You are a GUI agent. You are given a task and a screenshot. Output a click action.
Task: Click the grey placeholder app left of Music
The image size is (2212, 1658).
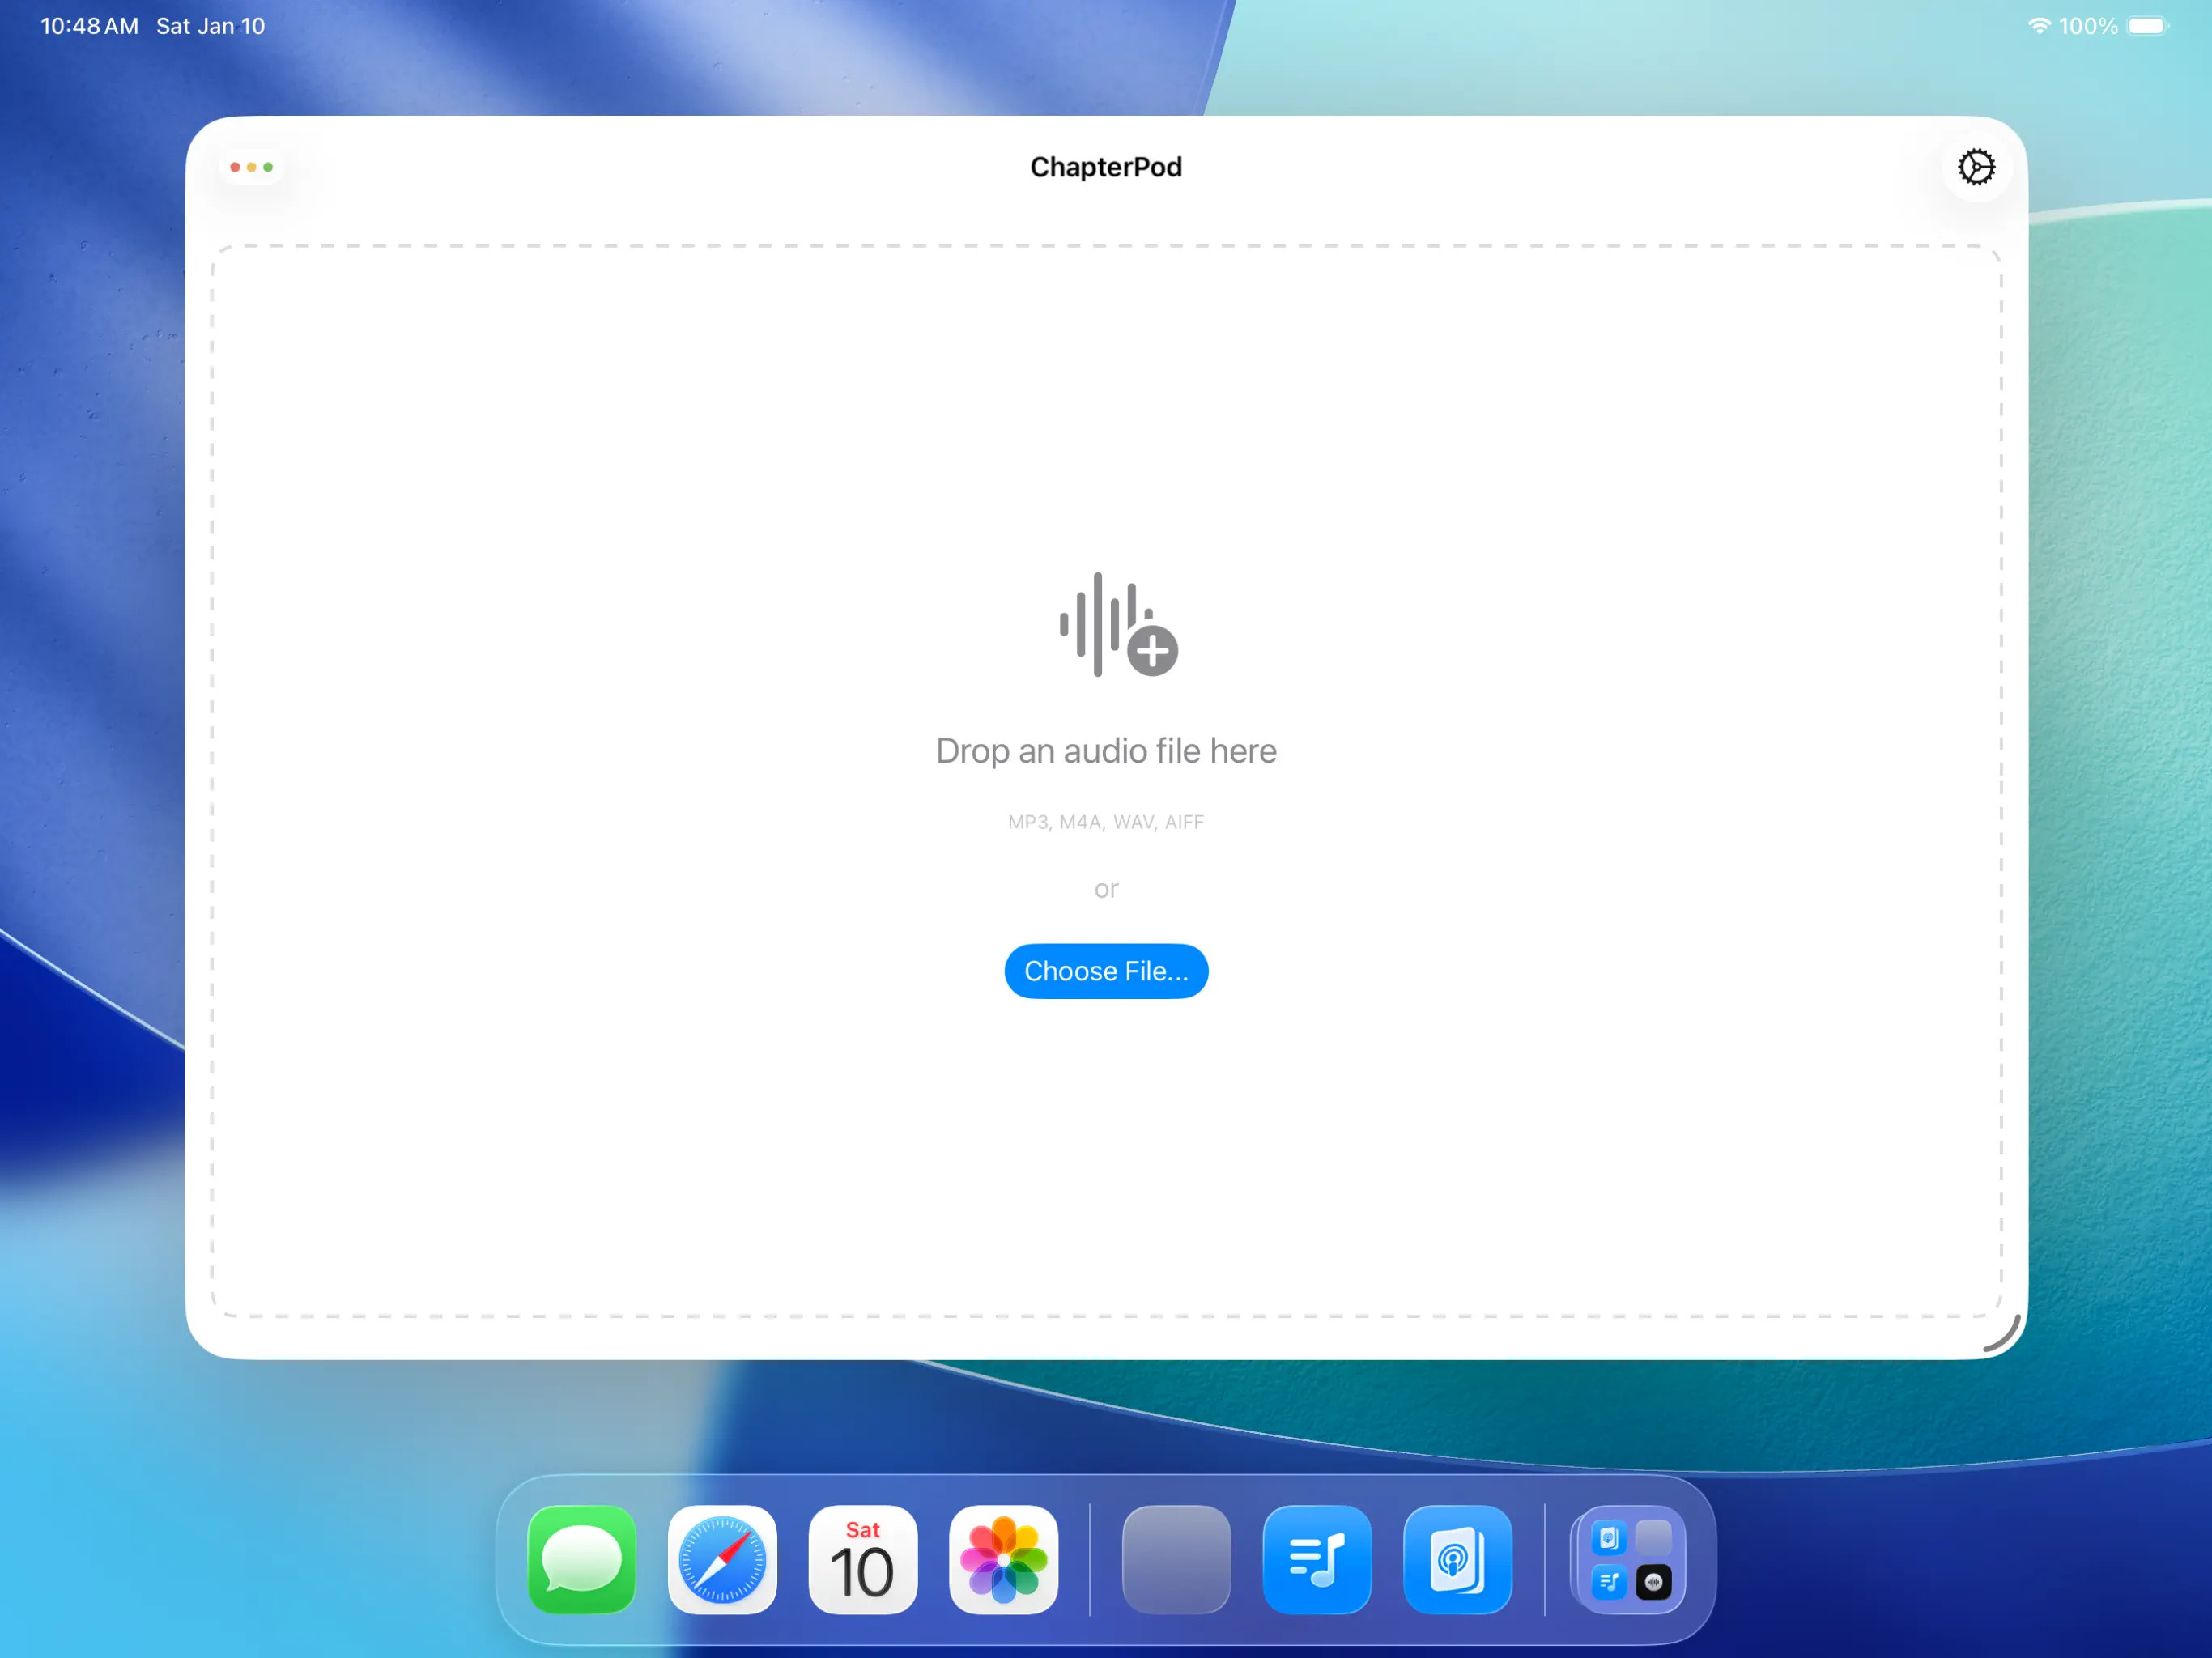[x=1177, y=1560]
